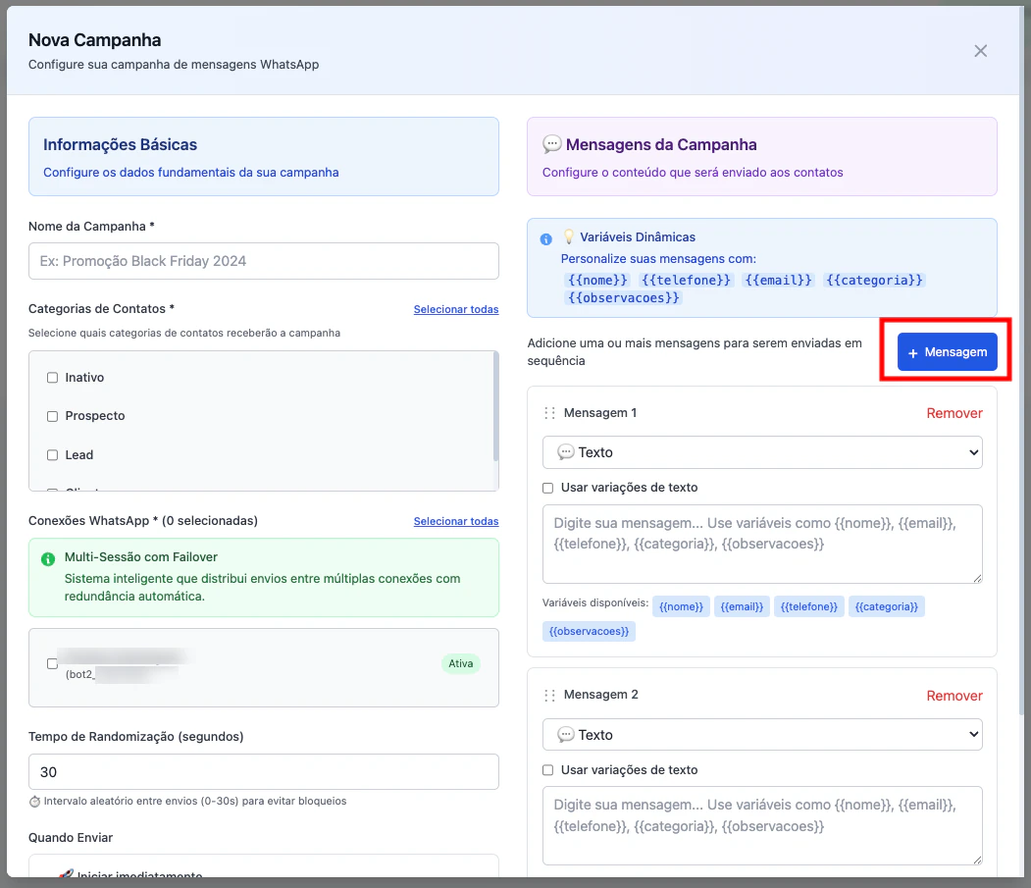The width and height of the screenshot is (1031, 888).
Task: Insert {{telefone}} chip under Mensagem 1
Action: point(808,606)
